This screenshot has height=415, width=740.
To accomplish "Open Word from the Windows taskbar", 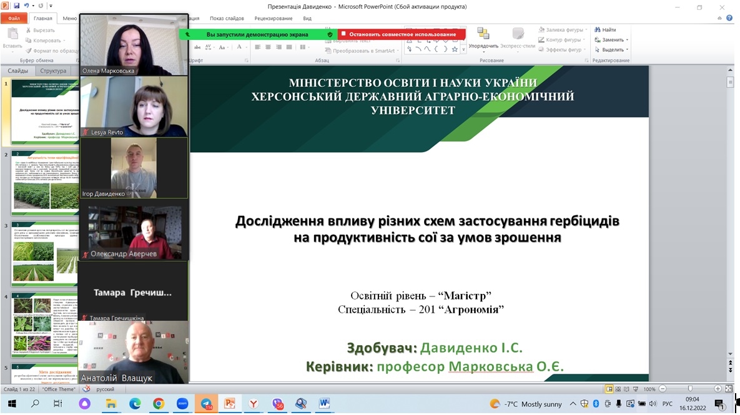I will pyautogui.click(x=324, y=404).
